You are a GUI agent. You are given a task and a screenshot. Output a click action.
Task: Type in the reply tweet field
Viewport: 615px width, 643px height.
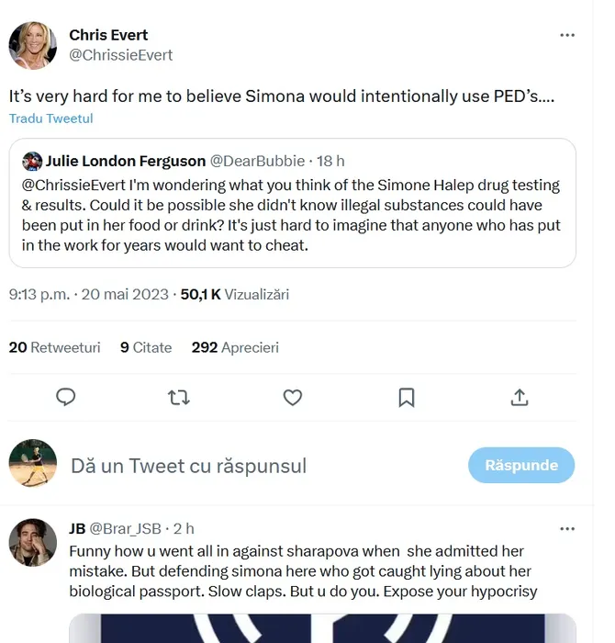point(257,466)
